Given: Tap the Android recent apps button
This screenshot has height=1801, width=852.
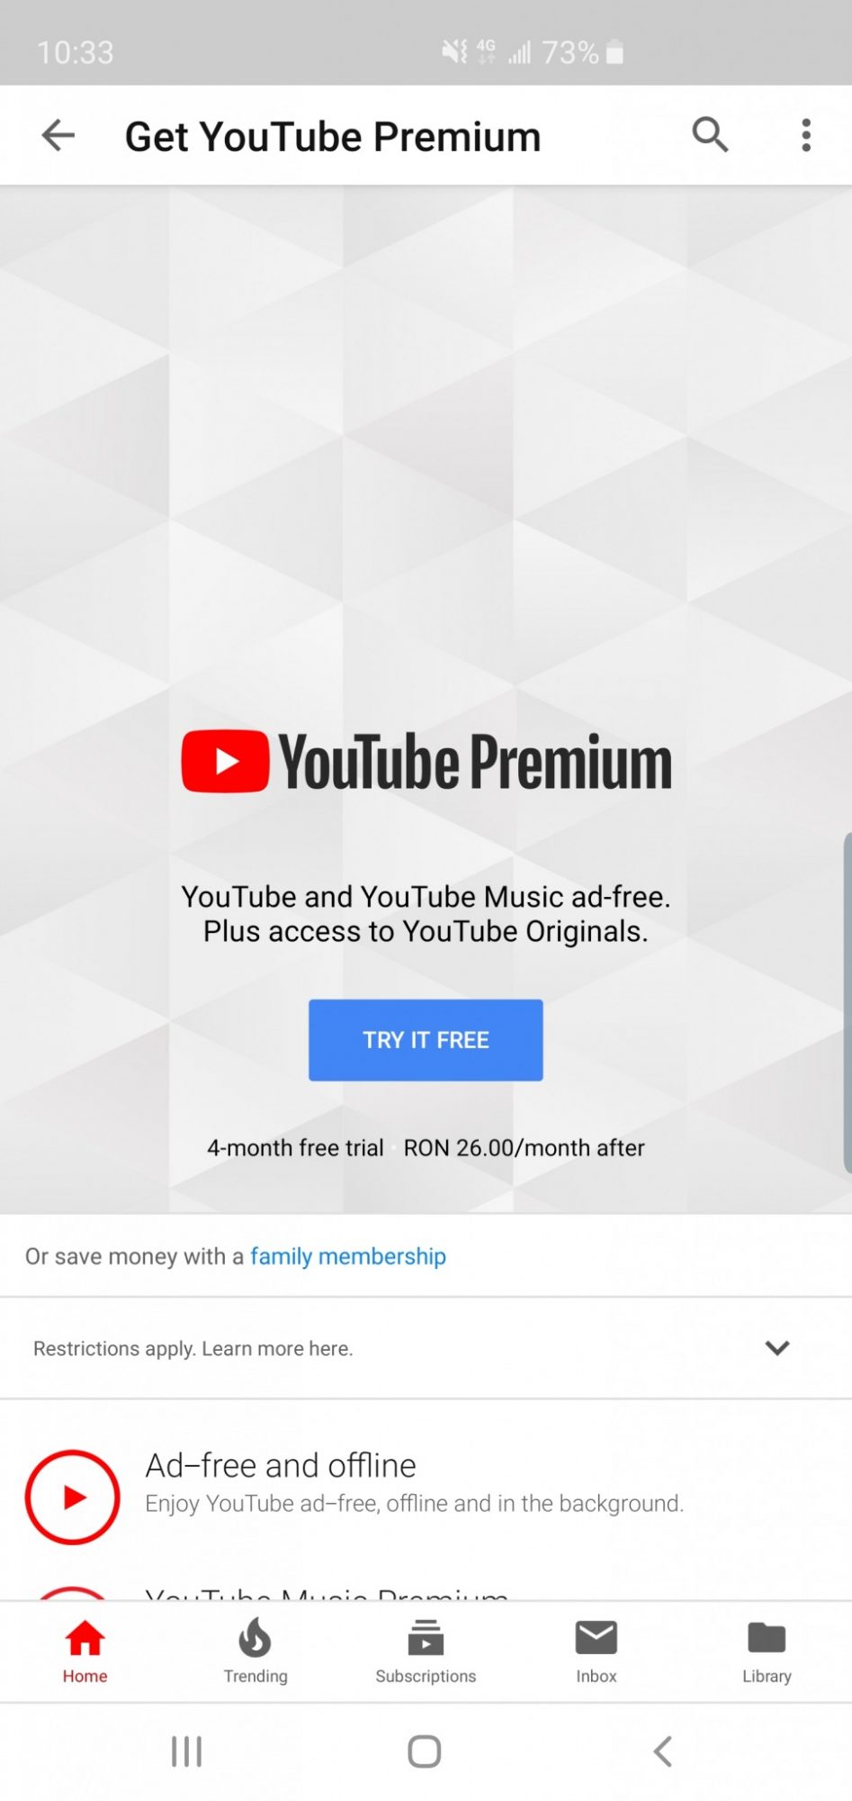Looking at the screenshot, I should point(187,1751).
